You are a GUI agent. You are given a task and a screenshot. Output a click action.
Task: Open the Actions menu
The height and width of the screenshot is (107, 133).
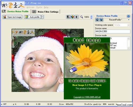point(30,7)
